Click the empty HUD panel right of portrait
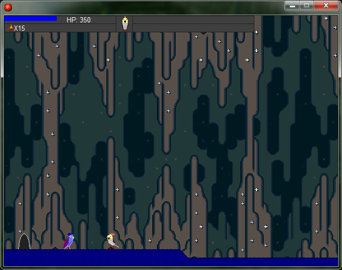 click(x=193, y=23)
